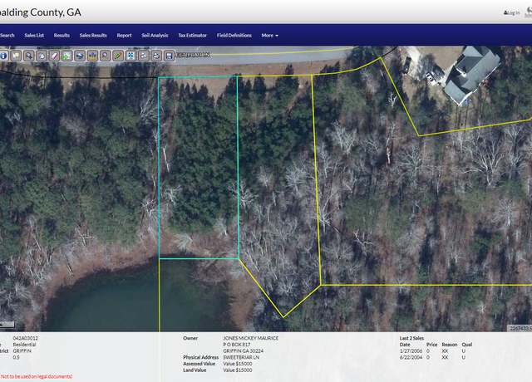
Task: Click the Residential class value
Action: click(x=24, y=345)
